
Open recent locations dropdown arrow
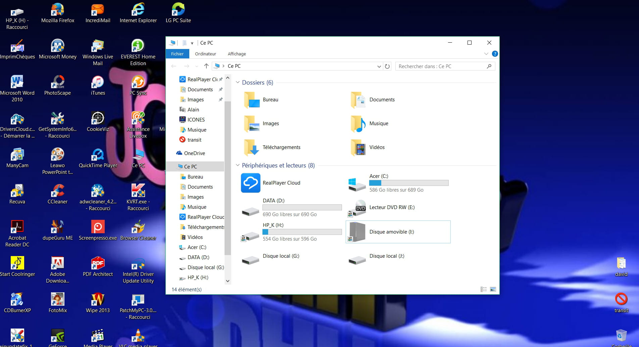[x=197, y=66]
